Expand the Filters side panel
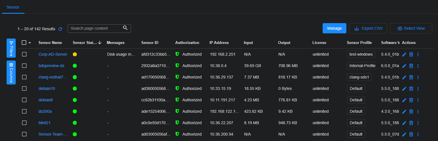This screenshot has width=438, height=141. [11, 48]
